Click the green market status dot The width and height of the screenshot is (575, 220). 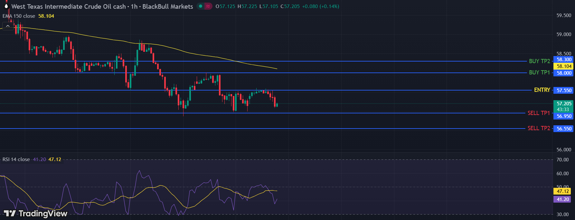(x=201, y=6)
